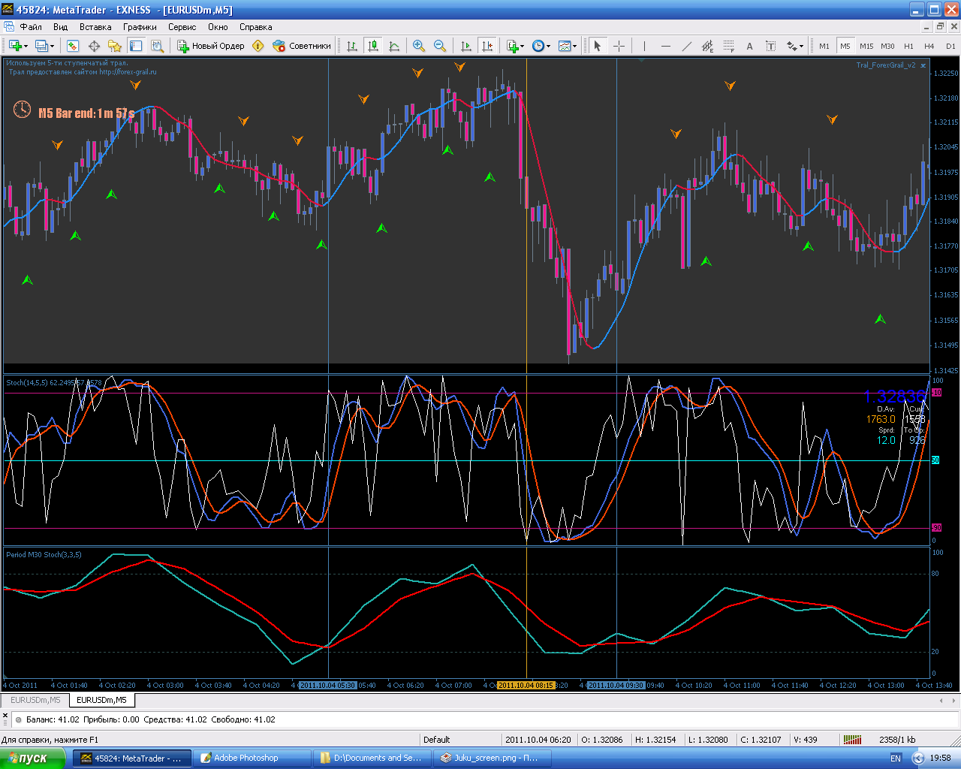Screen dimensions: 961x769
Task: Pick the trendline drawing tool
Action: click(686, 46)
